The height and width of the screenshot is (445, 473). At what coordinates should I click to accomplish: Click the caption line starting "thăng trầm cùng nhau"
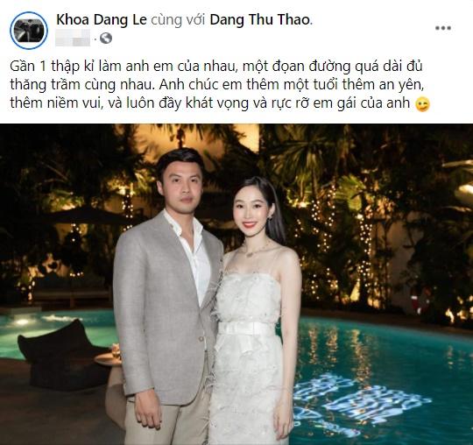pyautogui.click(x=217, y=85)
